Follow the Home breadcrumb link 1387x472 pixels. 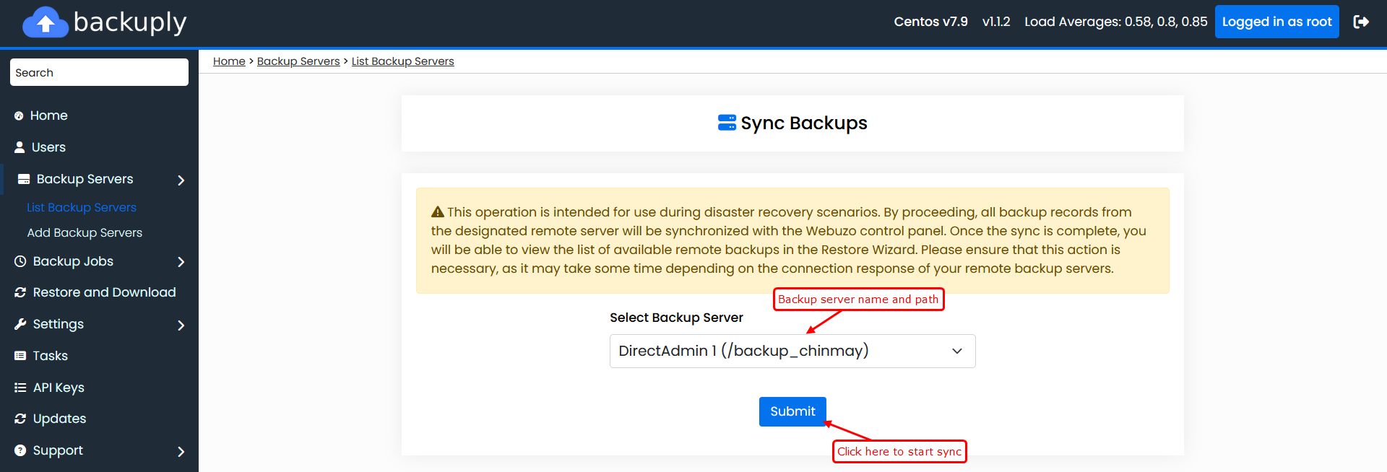click(x=229, y=61)
